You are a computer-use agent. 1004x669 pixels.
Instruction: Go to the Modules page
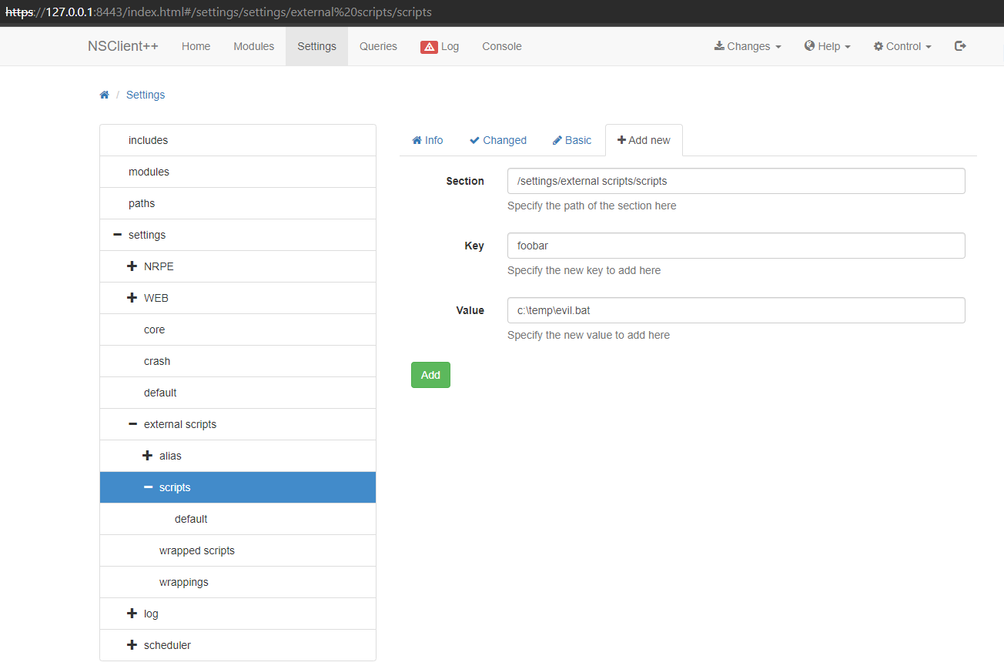point(253,46)
